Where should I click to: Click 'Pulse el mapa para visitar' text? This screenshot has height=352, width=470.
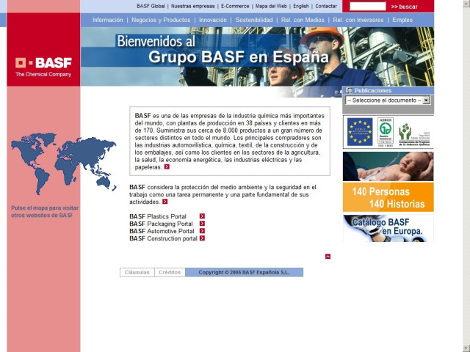click(45, 208)
